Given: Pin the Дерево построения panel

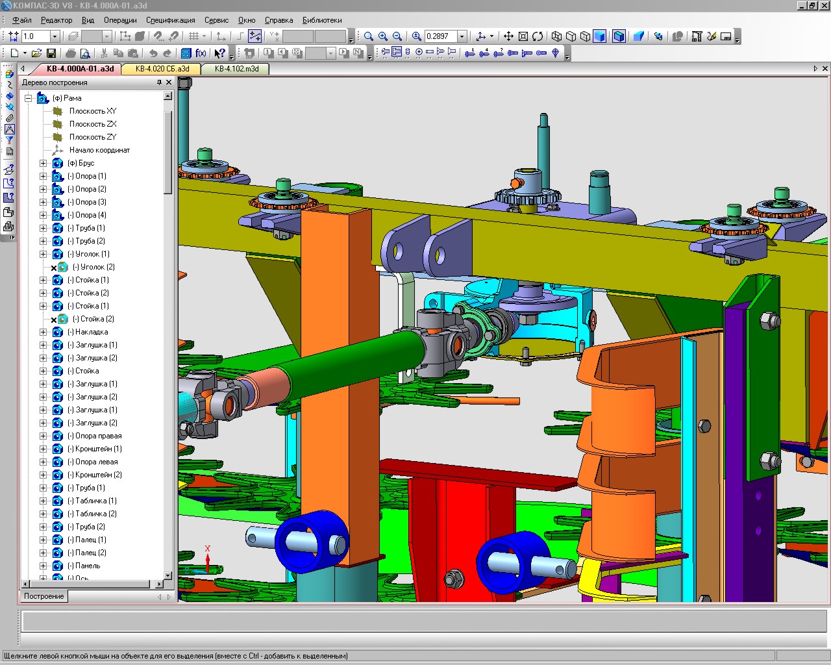Looking at the screenshot, I should (159, 82).
